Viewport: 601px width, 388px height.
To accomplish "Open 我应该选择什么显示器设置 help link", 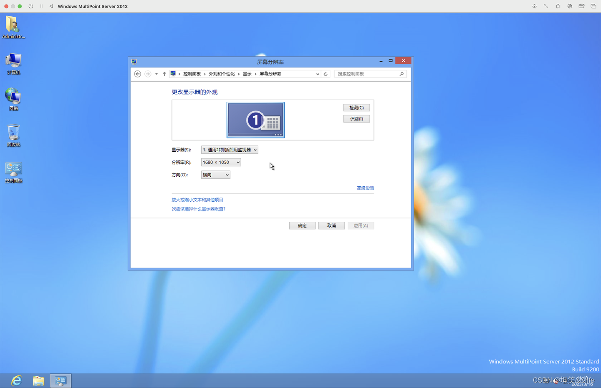I will coord(198,209).
